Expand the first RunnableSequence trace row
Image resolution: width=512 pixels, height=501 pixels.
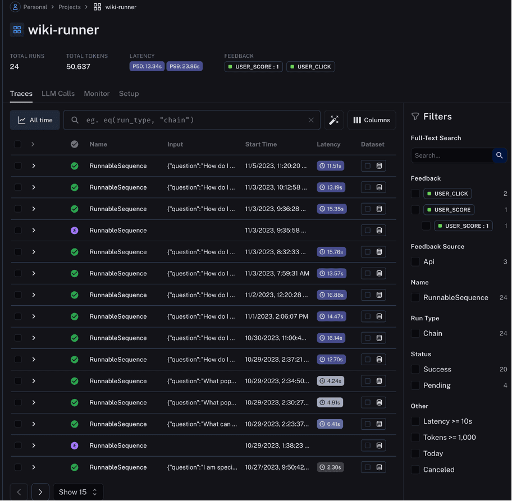point(34,166)
